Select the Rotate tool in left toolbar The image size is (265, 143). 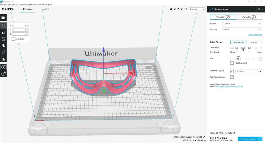click(x=3, y=39)
